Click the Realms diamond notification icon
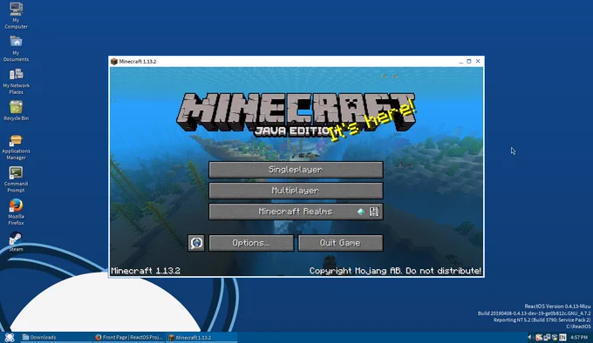The image size is (593, 343). pos(361,212)
